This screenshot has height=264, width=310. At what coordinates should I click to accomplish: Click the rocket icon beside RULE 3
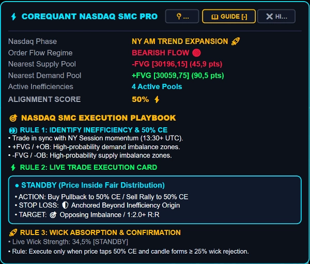click(13, 232)
